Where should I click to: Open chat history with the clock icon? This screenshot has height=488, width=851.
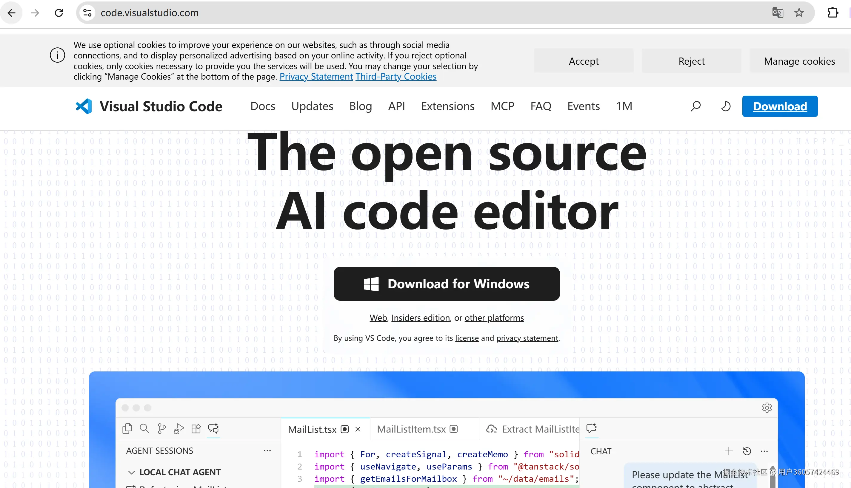(747, 451)
